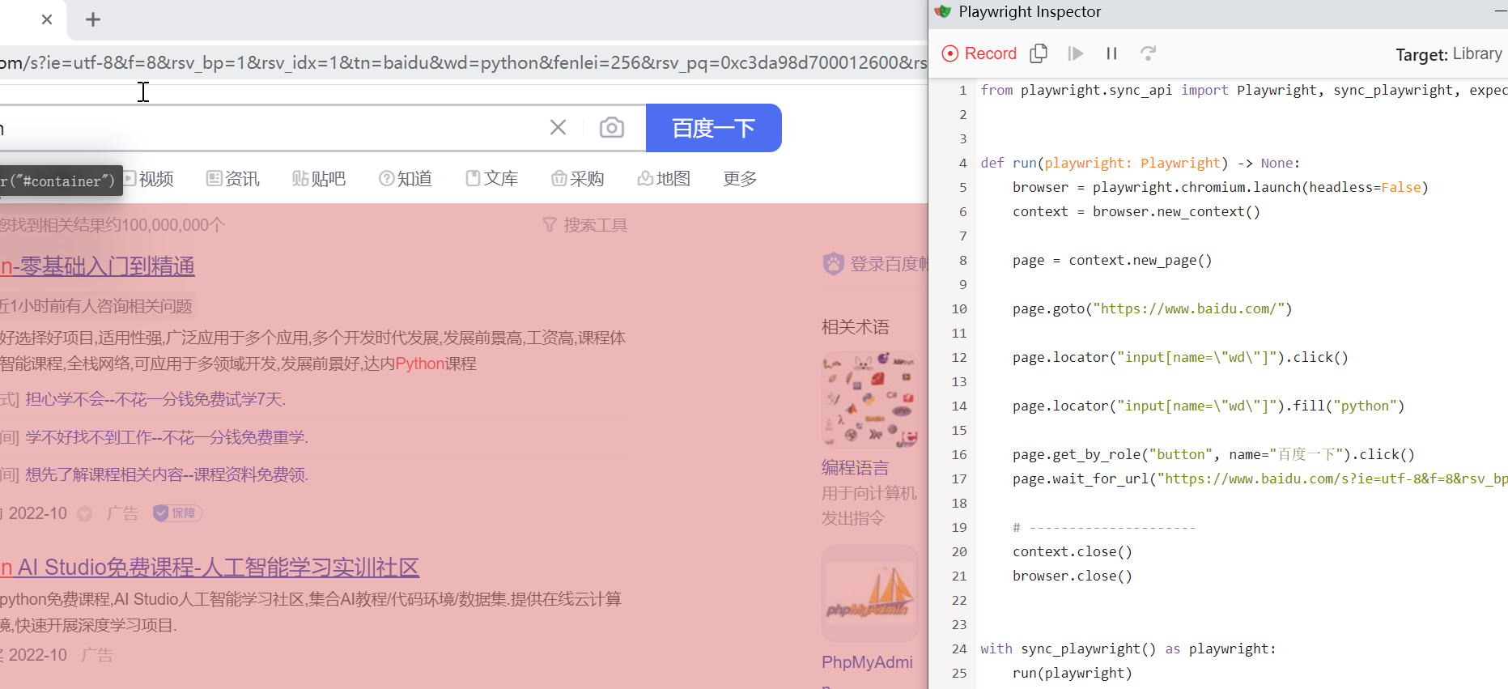Open the 更多 menu of search categories

click(x=740, y=178)
